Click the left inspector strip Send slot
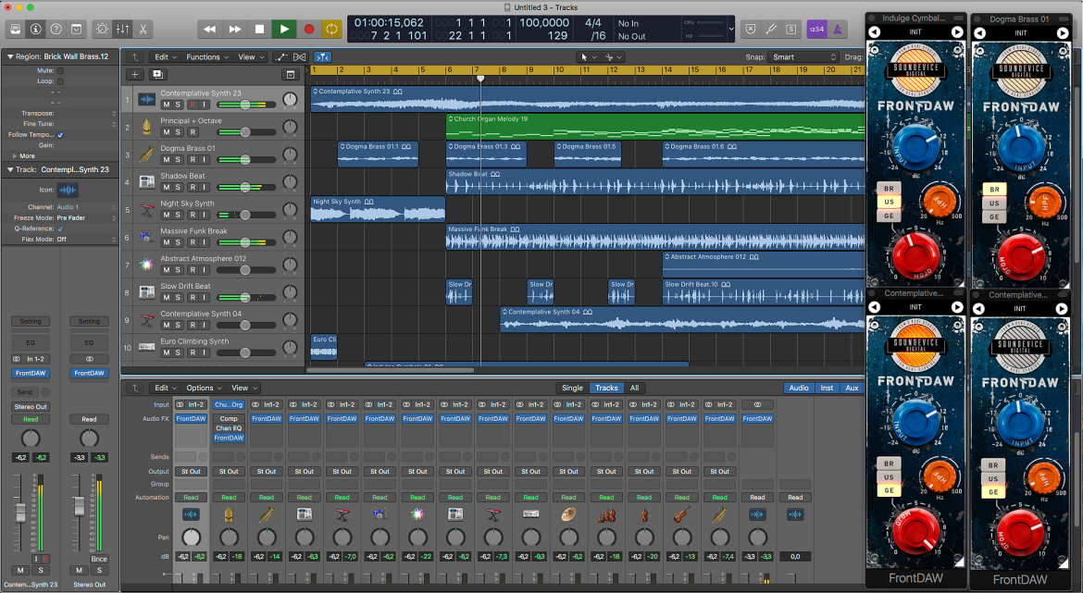Viewport: 1083px width, 593px height. [x=25, y=392]
